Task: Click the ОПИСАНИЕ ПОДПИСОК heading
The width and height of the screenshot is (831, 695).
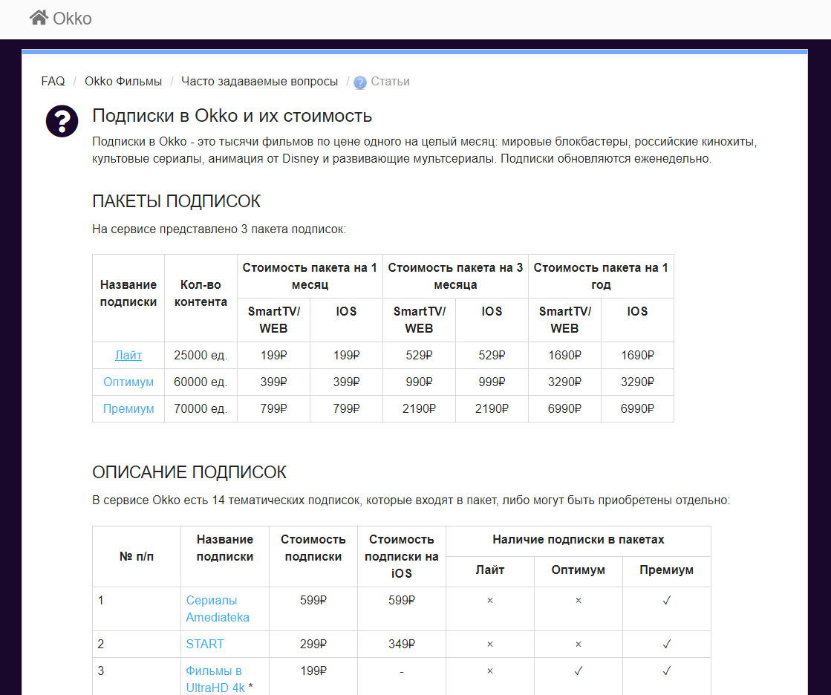Action: 189,472
